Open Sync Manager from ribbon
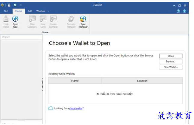 point(83,22)
